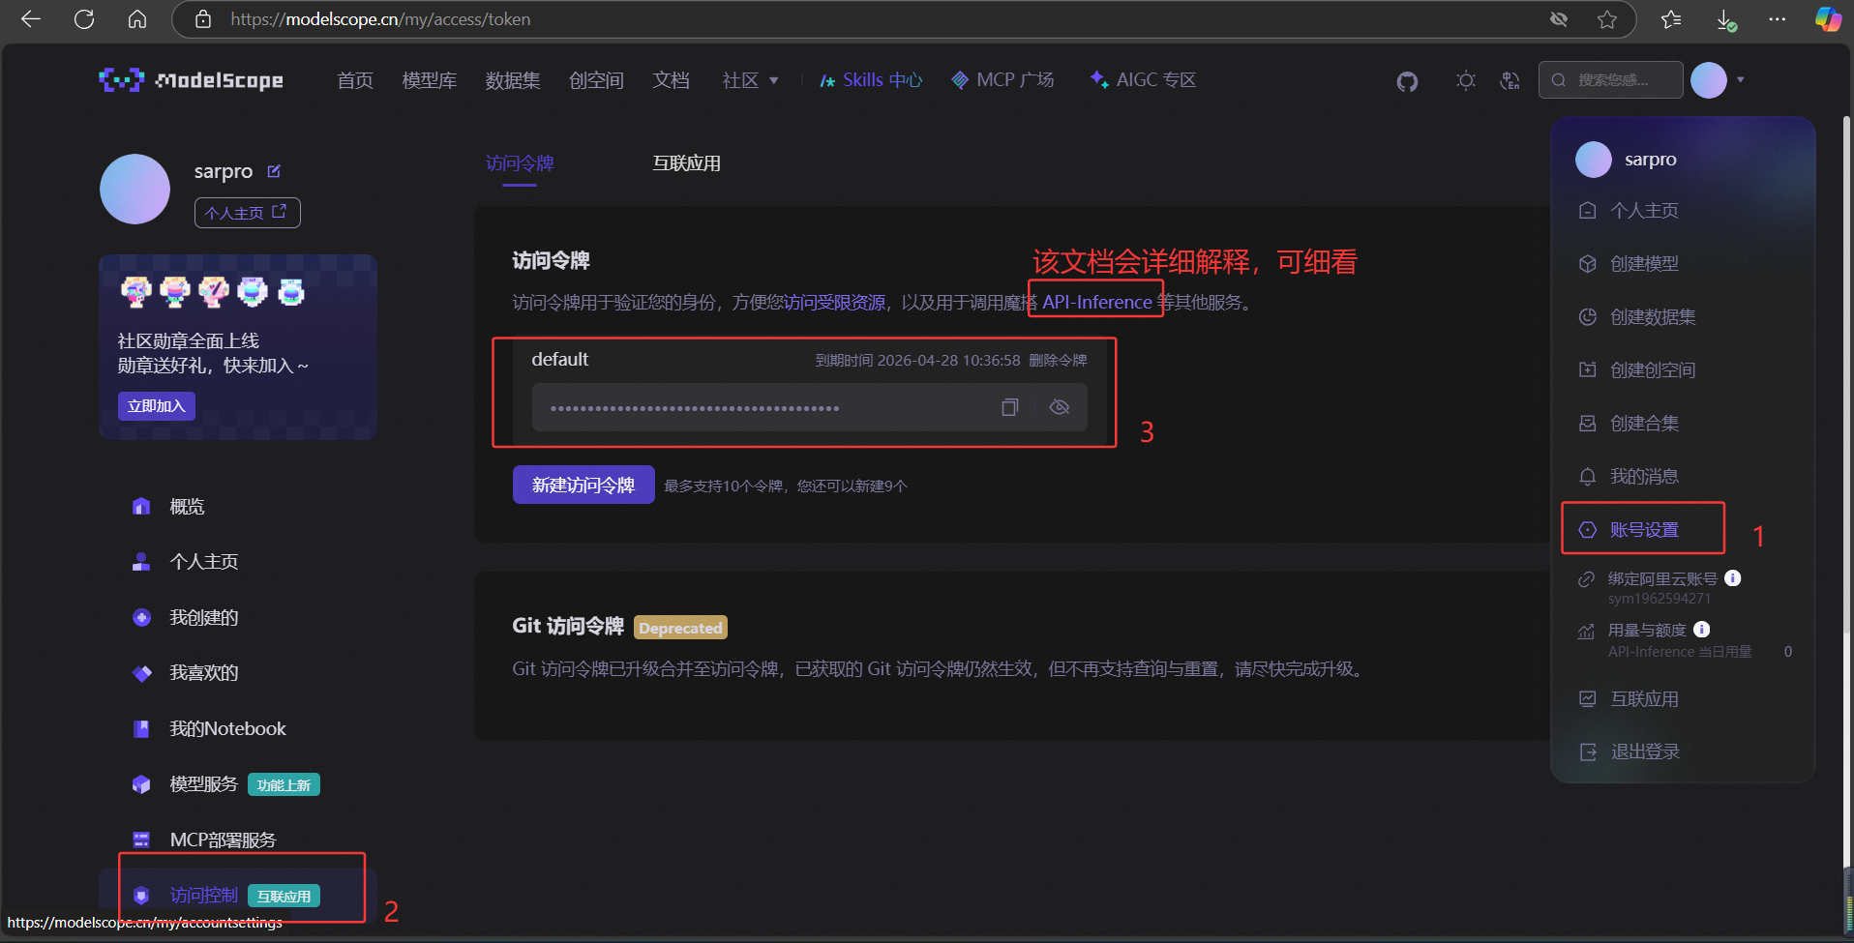This screenshot has height=943, width=1854.
Task: Open 首页 in top navigation
Action: coord(355,80)
